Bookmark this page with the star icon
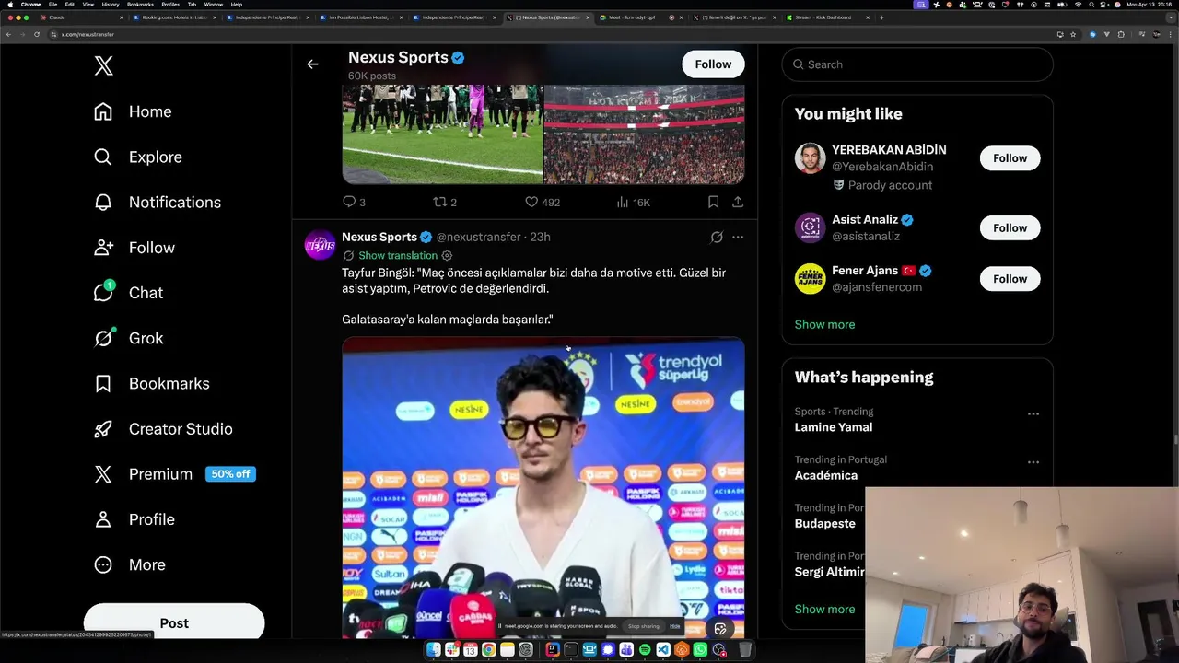The width and height of the screenshot is (1179, 663). coord(1073,34)
